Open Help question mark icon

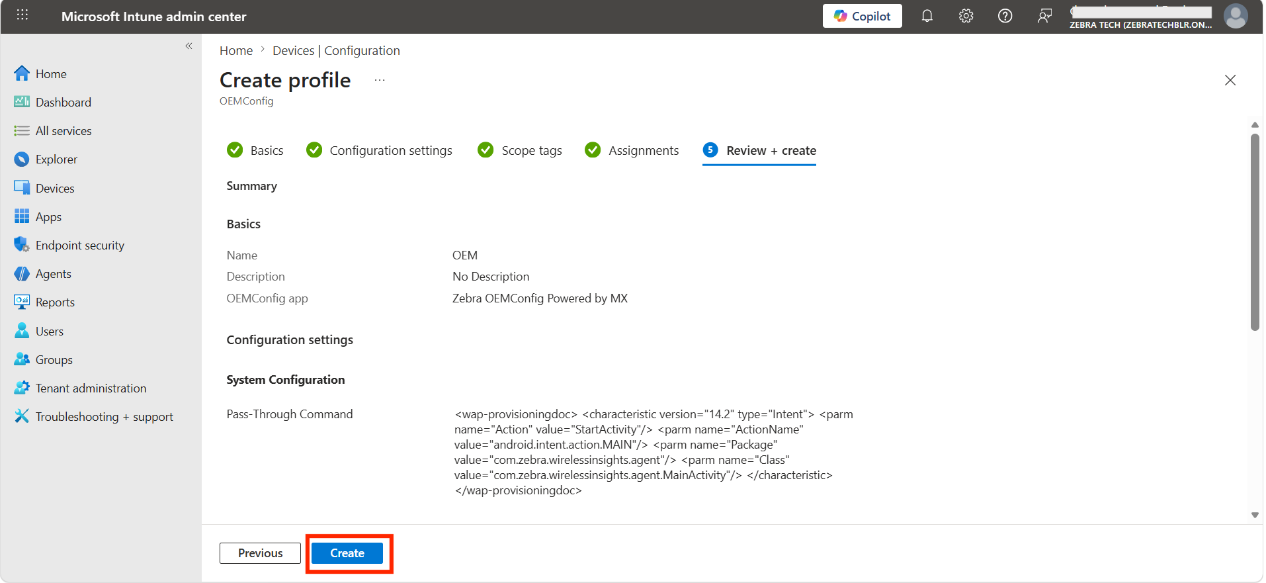[1005, 16]
